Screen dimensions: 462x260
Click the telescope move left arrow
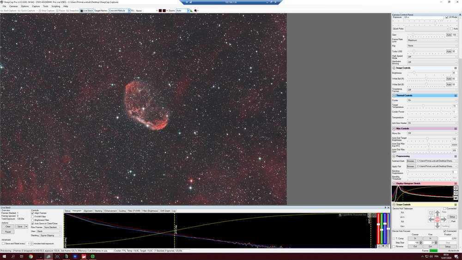[x=431, y=219]
